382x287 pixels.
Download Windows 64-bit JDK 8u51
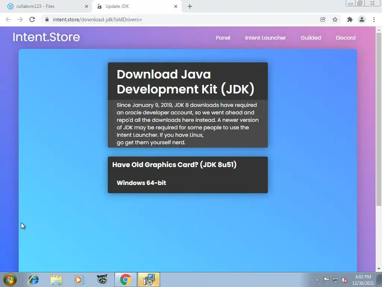pos(141,183)
